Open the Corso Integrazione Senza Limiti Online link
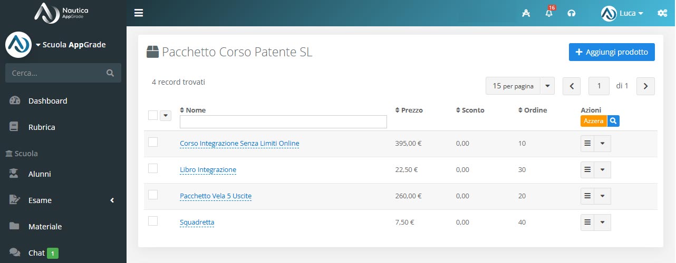Viewport: 676px width, 263px height. pos(239,144)
